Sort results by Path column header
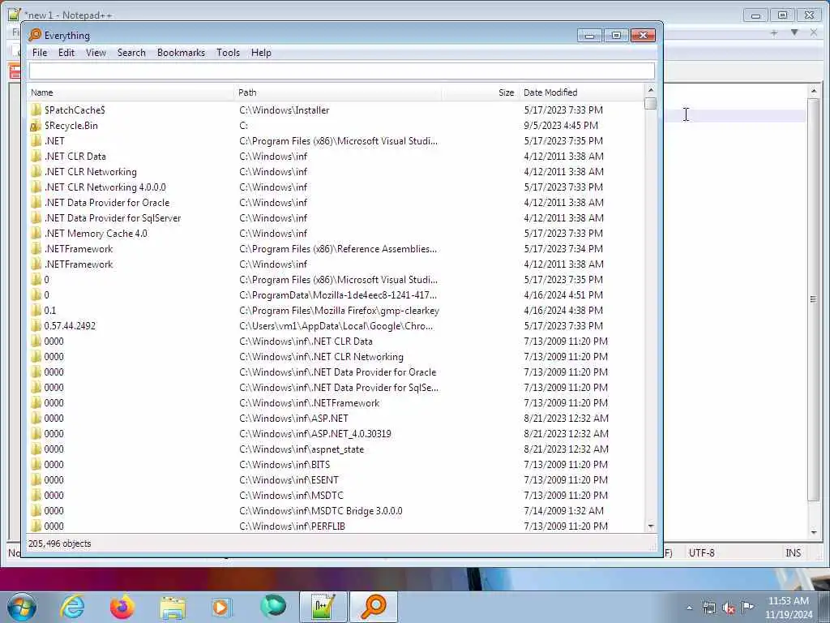830x623 pixels. pyautogui.click(x=338, y=92)
